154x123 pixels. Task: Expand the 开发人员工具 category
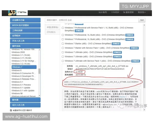tap(25, 41)
